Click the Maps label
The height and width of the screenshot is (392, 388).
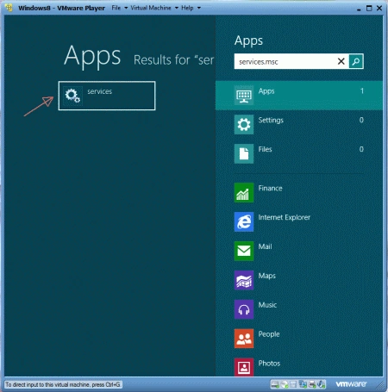[267, 276]
